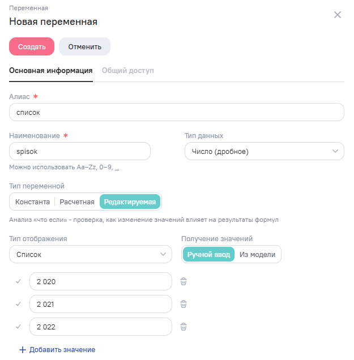This screenshot has height=360, width=354.
Task: Switch to Общий доступ tab
Action: pyautogui.click(x=127, y=71)
